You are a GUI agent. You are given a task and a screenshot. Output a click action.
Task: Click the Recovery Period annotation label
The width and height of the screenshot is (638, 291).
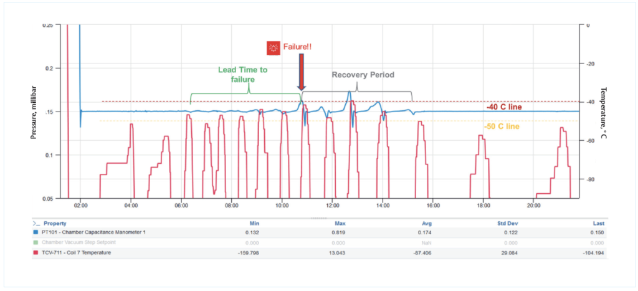(x=363, y=75)
